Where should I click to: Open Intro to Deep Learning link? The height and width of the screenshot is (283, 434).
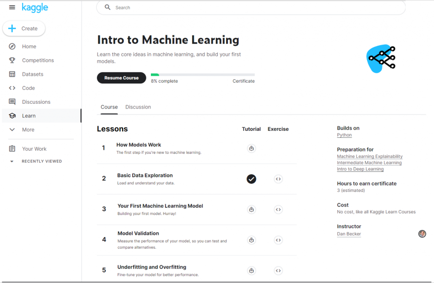coord(360,169)
